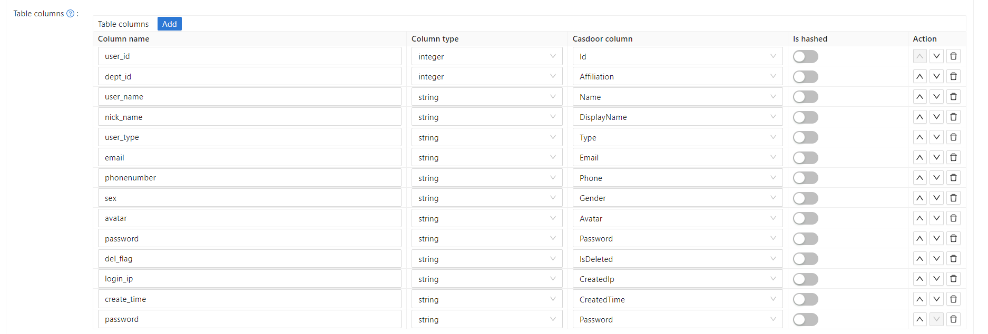
Task: Move create_time row up
Action: [919, 299]
